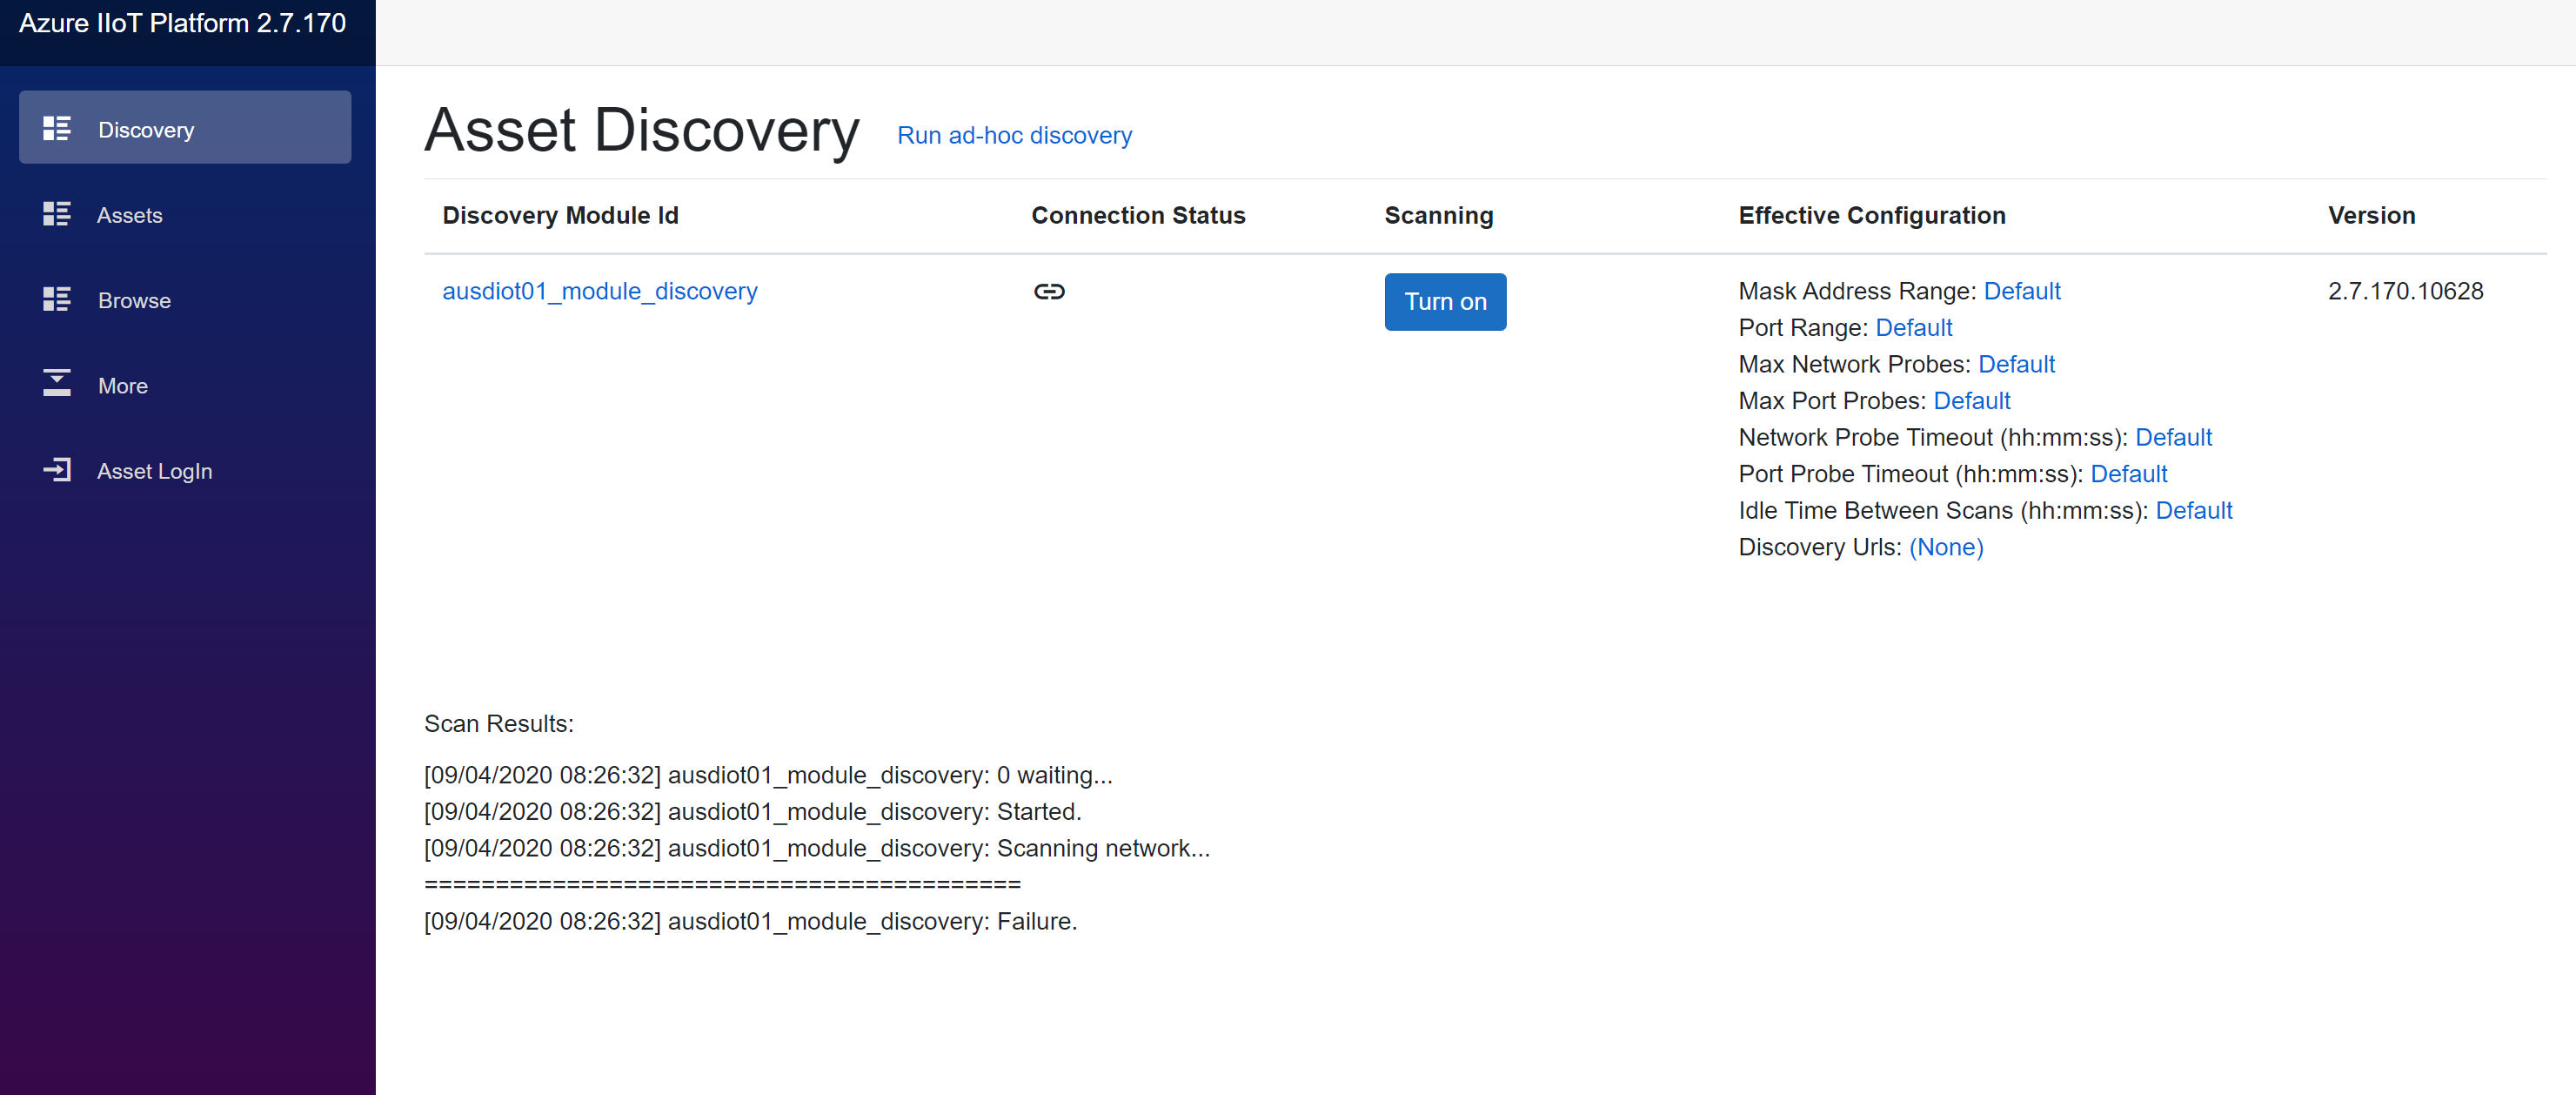Run ad-hoc discovery
The width and height of the screenshot is (2576, 1095).
(1014, 135)
